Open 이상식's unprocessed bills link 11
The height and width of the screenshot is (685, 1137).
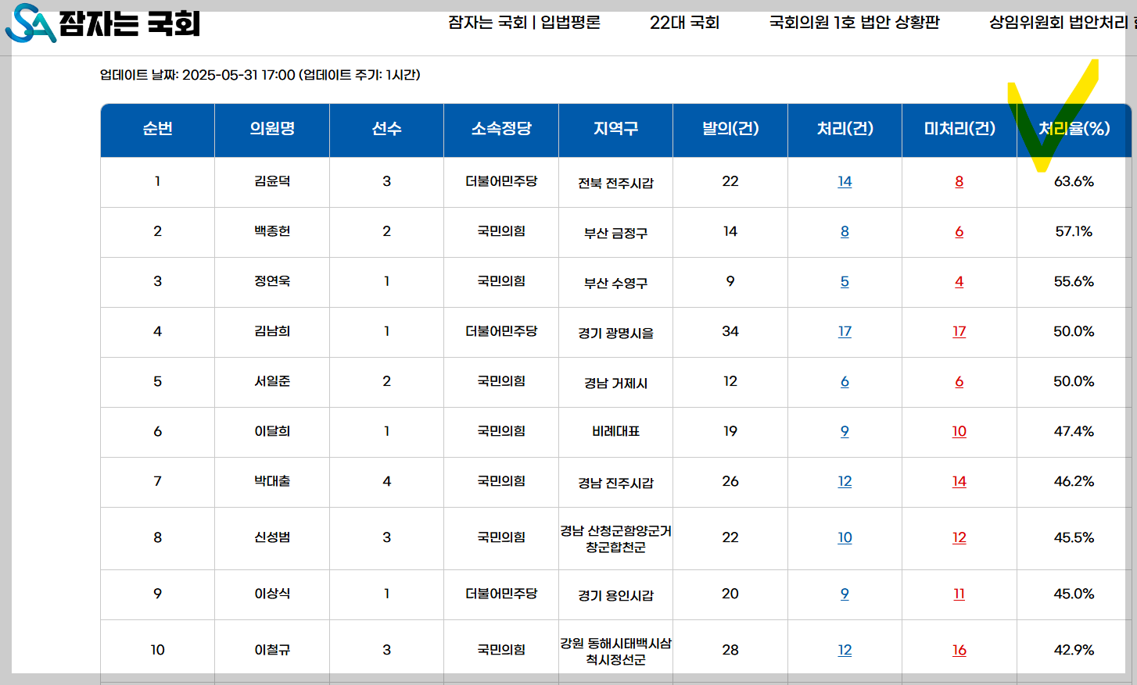[959, 594]
